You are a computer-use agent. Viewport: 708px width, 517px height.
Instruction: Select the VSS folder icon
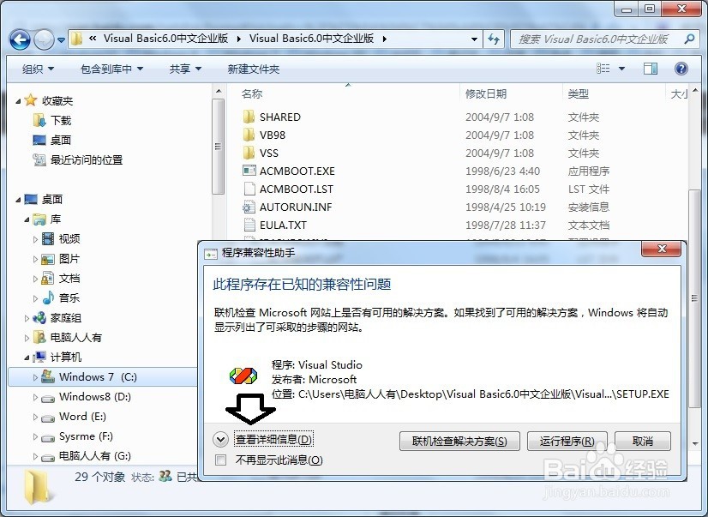pyautogui.click(x=249, y=153)
